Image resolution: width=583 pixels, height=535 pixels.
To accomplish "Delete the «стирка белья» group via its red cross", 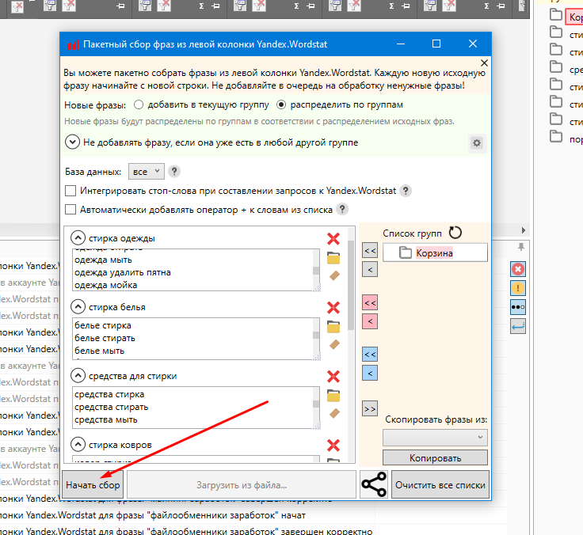I will point(333,308).
